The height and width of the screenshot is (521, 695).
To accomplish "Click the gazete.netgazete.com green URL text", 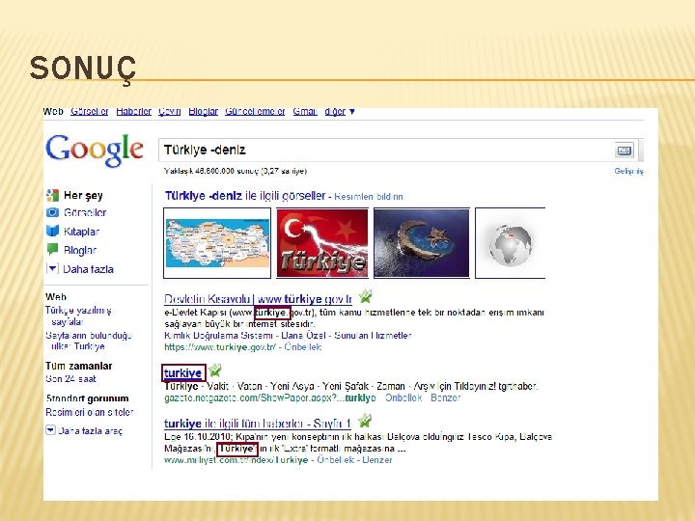I will pyautogui.click(x=270, y=398).
